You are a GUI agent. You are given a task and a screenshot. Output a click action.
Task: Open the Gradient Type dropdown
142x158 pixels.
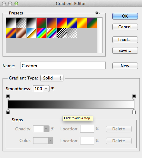pos(52,78)
